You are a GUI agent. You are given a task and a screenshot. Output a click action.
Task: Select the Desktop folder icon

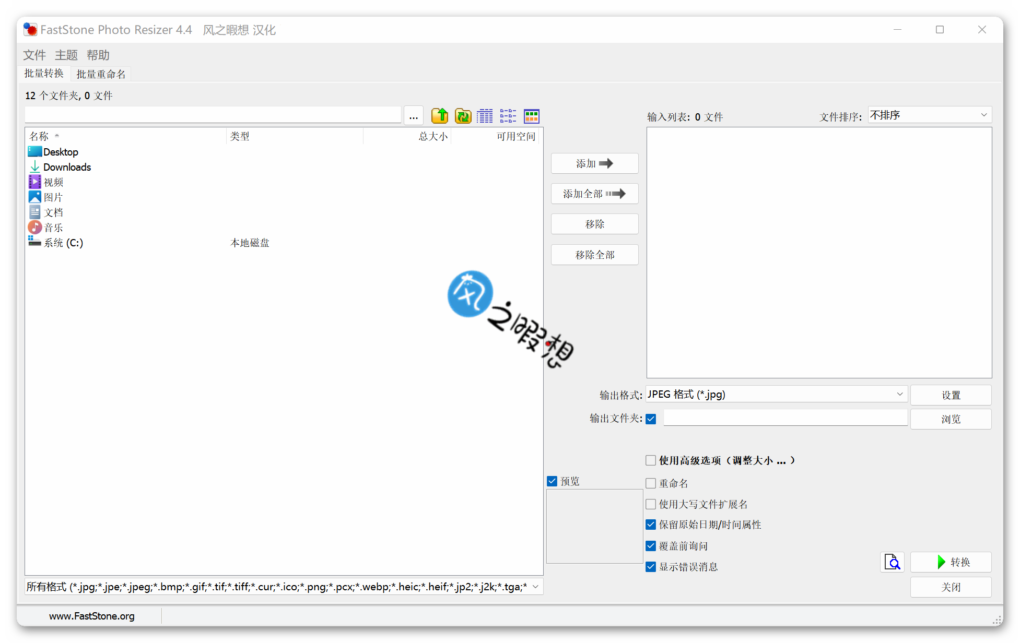35,152
